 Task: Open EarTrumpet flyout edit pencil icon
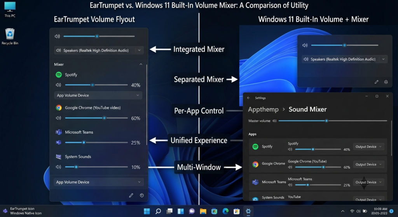tap(131, 195)
